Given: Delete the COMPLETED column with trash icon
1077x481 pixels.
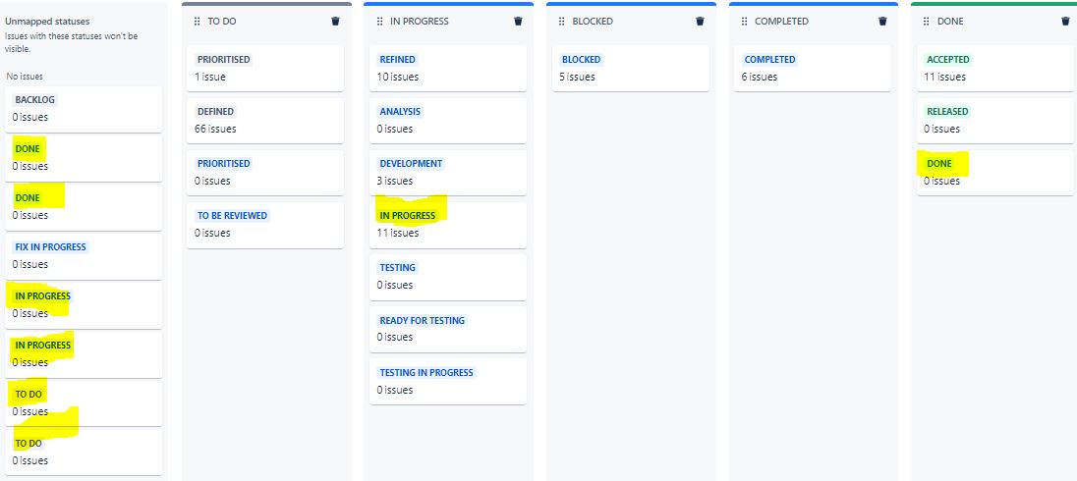Looking at the screenshot, I should click(x=882, y=22).
